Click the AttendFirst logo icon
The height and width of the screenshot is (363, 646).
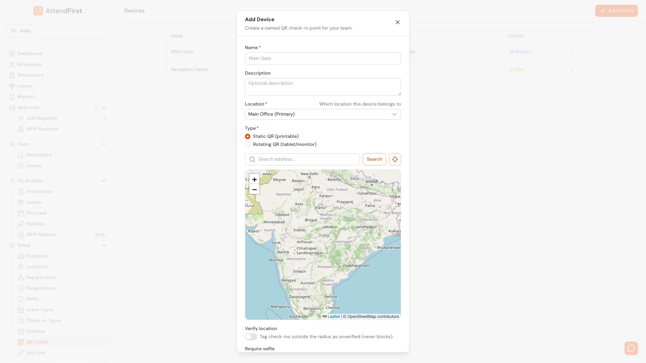pyautogui.click(x=38, y=11)
